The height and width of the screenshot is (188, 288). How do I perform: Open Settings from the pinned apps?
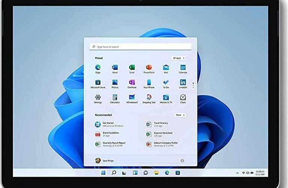[x=98, y=99]
